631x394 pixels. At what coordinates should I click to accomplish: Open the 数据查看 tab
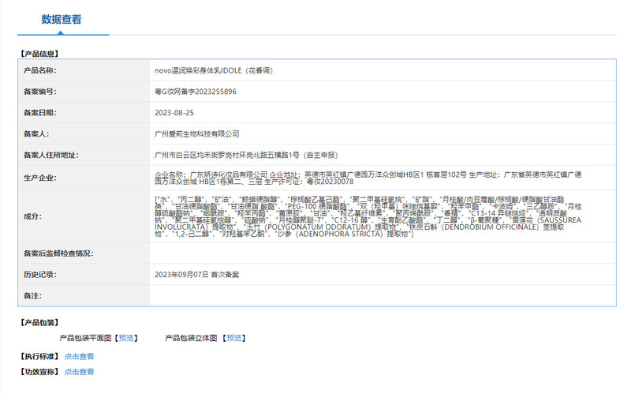(62, 19)
